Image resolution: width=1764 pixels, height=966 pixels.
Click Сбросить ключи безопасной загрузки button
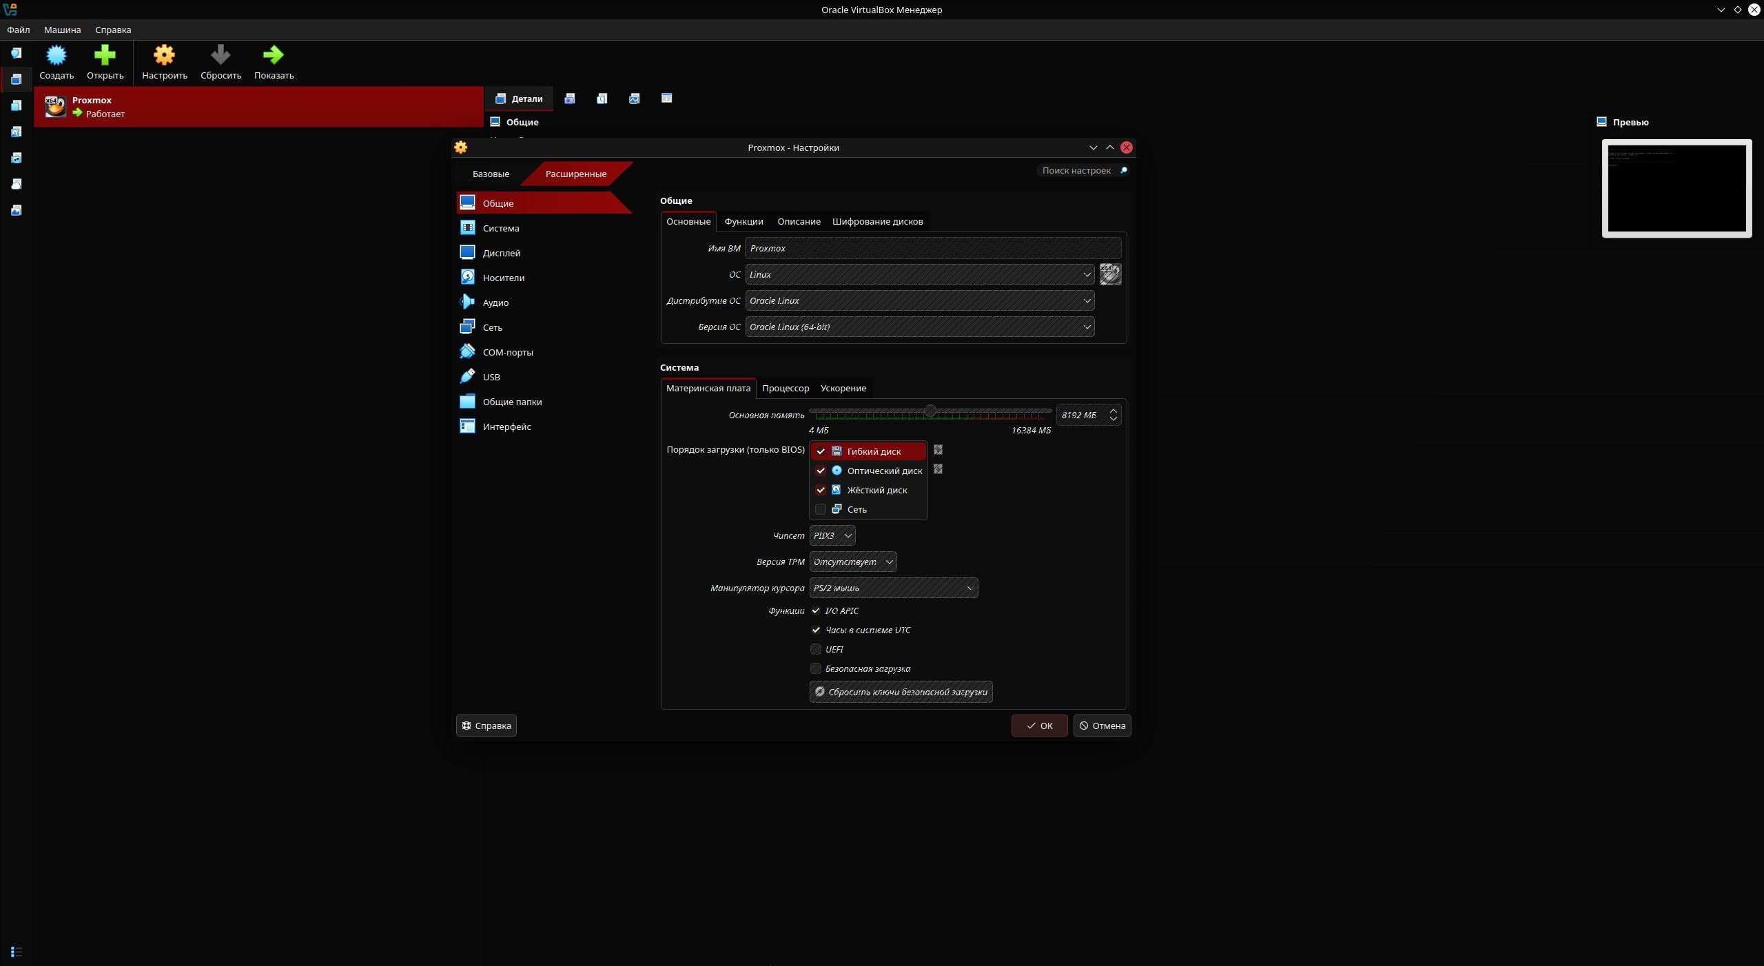pos(901,692)
